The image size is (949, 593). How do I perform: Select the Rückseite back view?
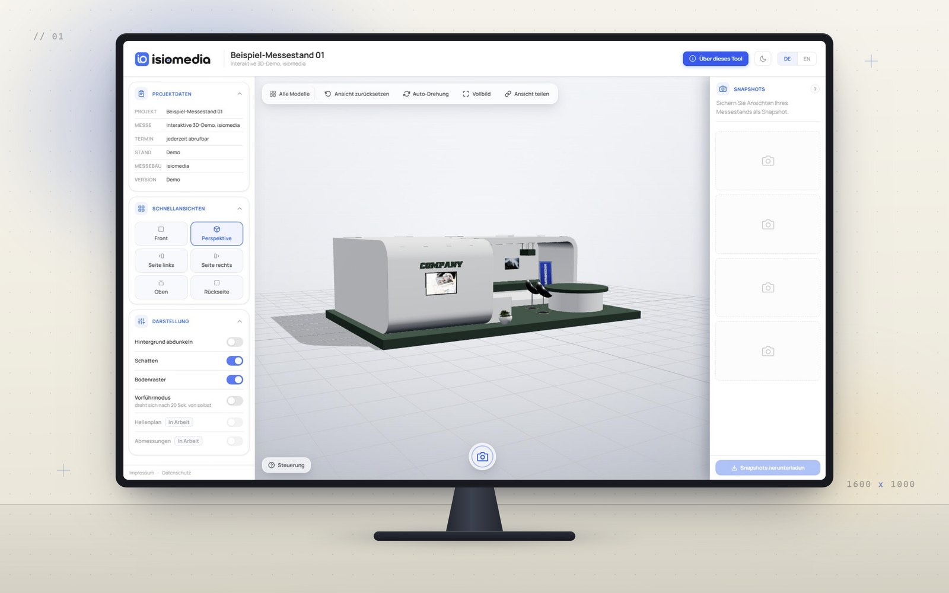point(216,287)
